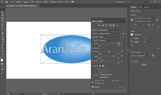
Task: Select the Paintbrush tool
Action: click(x=2, y=24)
